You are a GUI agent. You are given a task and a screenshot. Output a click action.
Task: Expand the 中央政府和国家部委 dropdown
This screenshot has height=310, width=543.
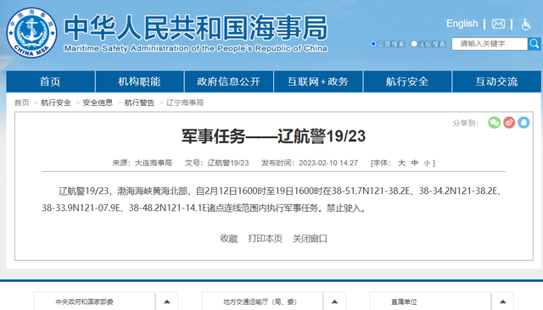coord(166,302)
